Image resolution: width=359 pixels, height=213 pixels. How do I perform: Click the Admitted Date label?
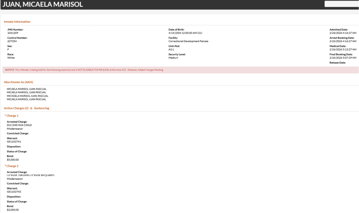(339, 29)
